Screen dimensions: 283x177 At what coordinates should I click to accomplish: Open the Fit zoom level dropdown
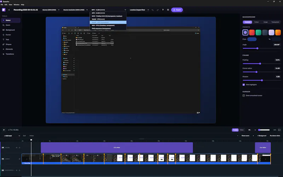click(x=252, y=130)
